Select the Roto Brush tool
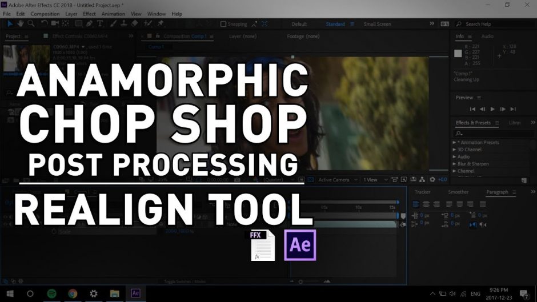 click(148, 23)
